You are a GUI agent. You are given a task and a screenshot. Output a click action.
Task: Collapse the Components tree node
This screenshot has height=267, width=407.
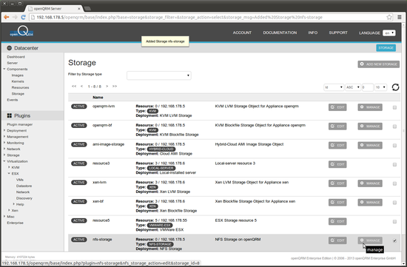point(4,69)
